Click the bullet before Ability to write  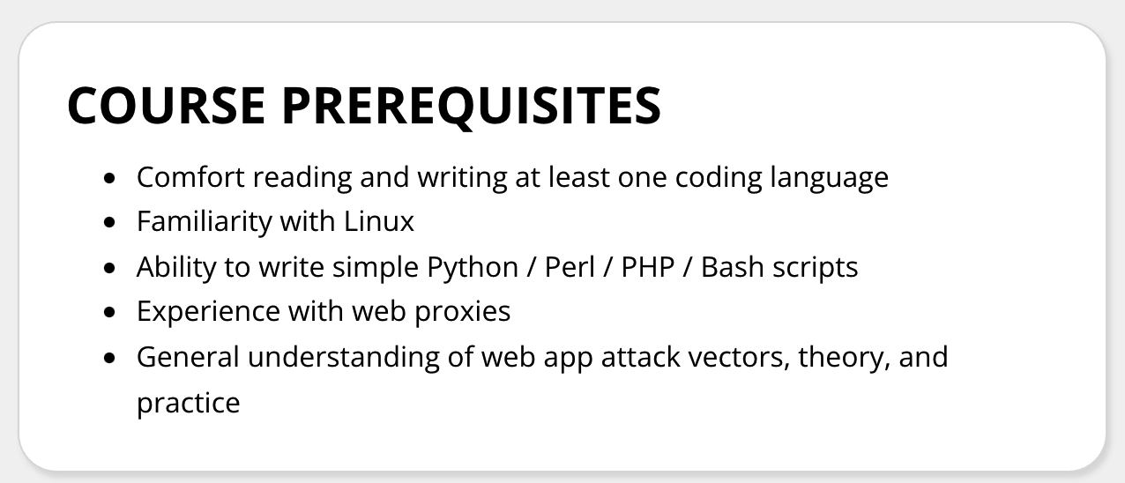109,268
